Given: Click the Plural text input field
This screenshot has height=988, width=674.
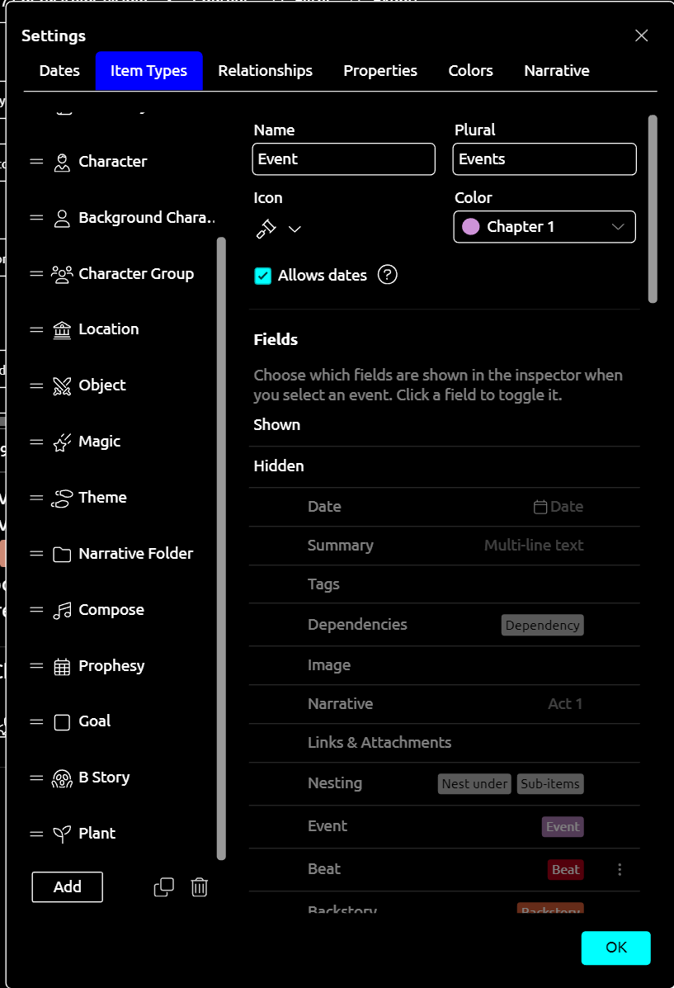Looking at the screenshot, I should [x=544, y=159].
